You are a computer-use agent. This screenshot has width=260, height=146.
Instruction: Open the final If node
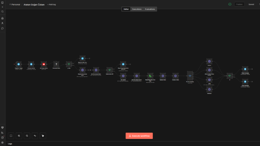230,76
